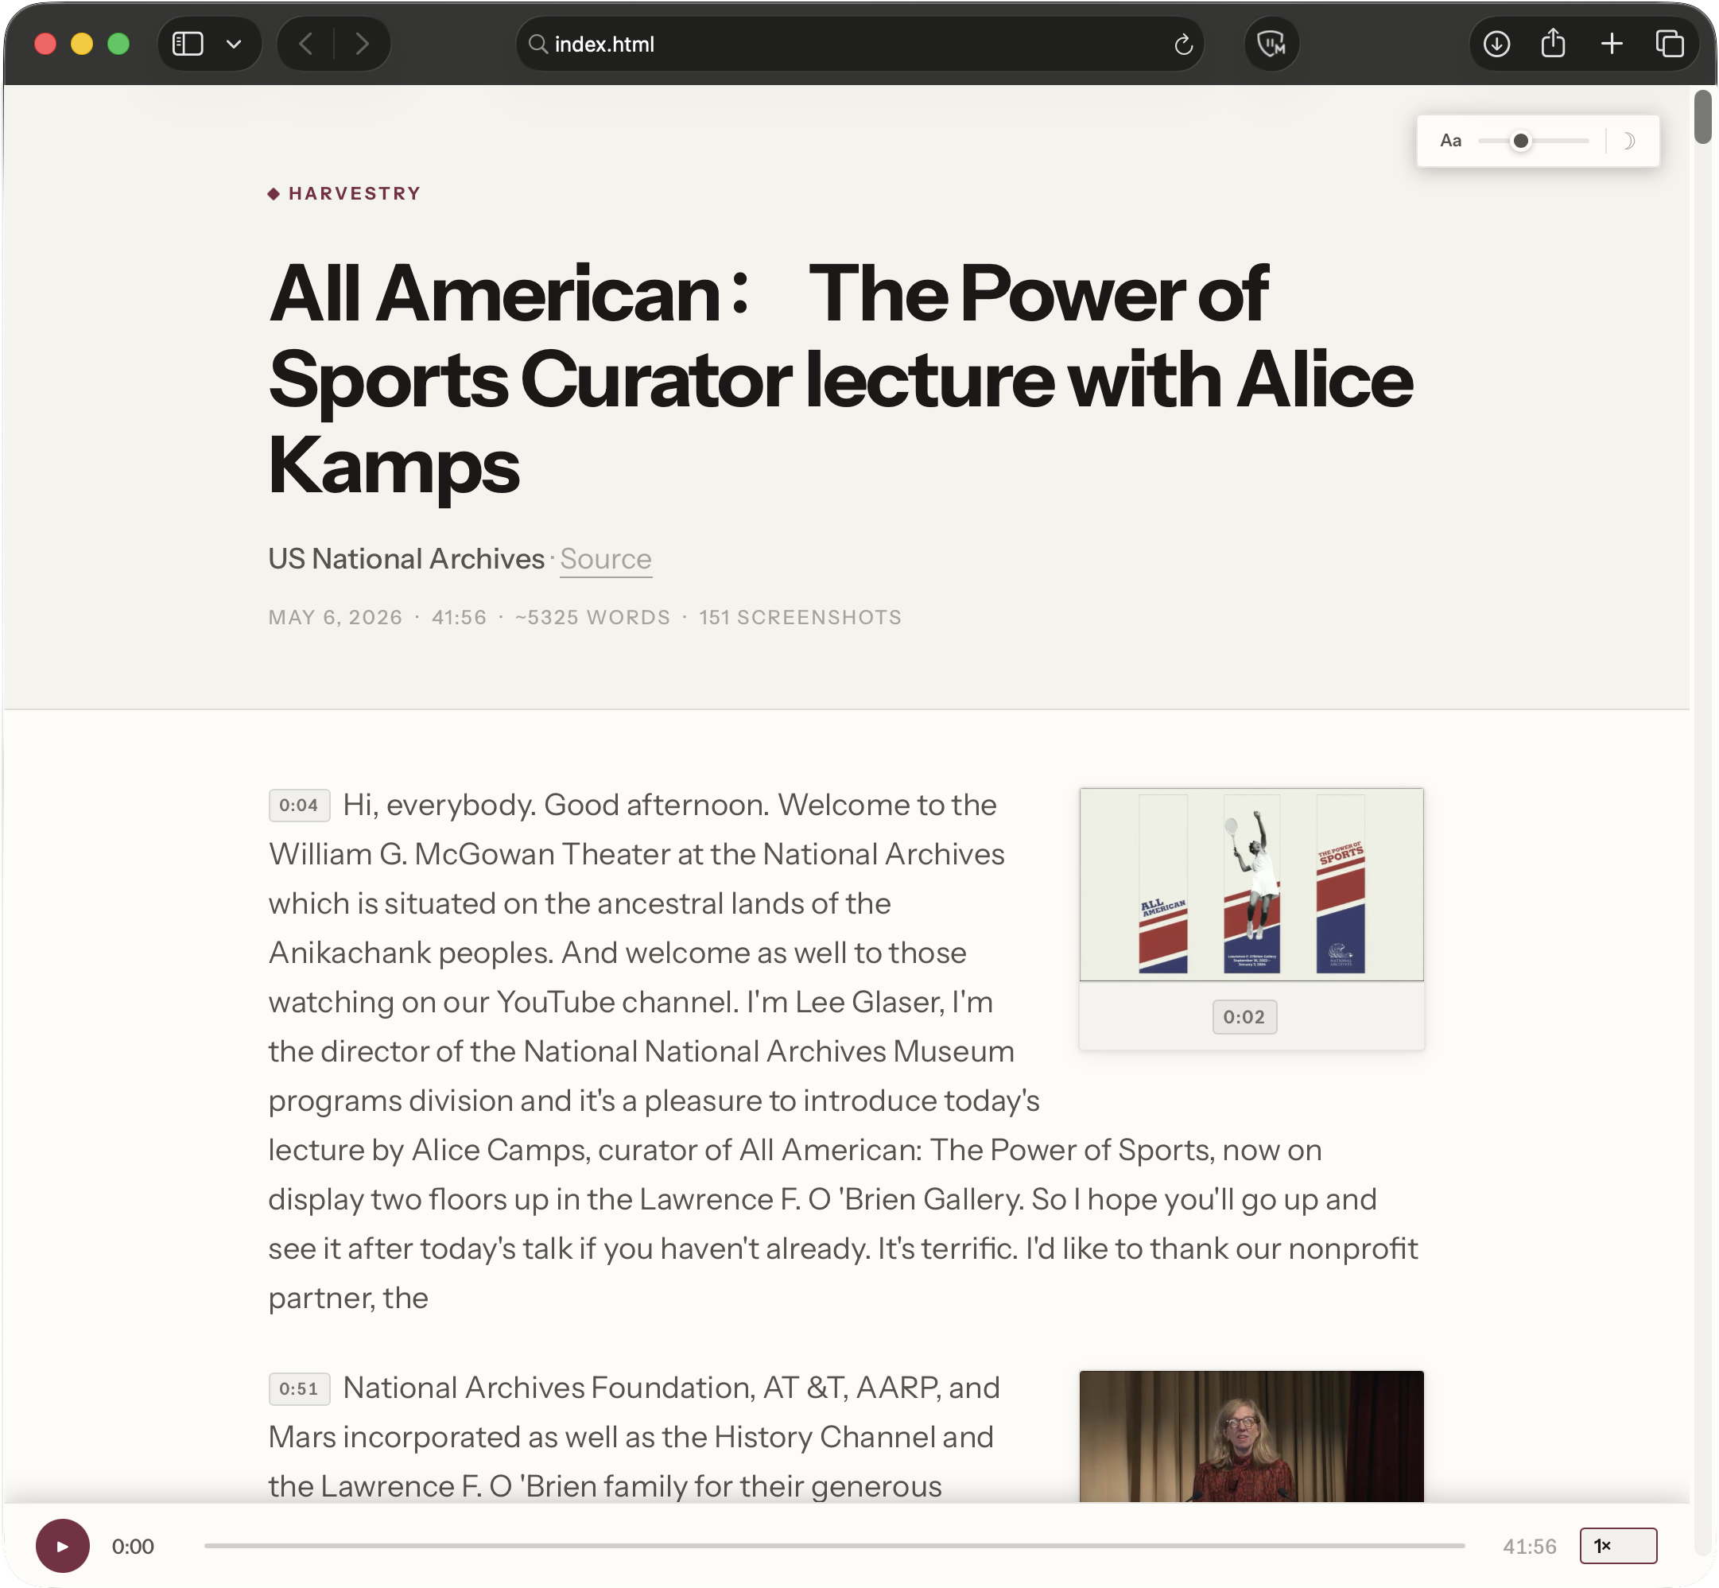Click the Harvestry brand logo
The width and height of the screenshot is (1719, 1588).
(x=343, y=193)
